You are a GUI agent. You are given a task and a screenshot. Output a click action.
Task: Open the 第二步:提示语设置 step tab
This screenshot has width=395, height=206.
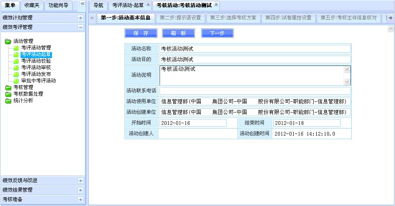180,18
